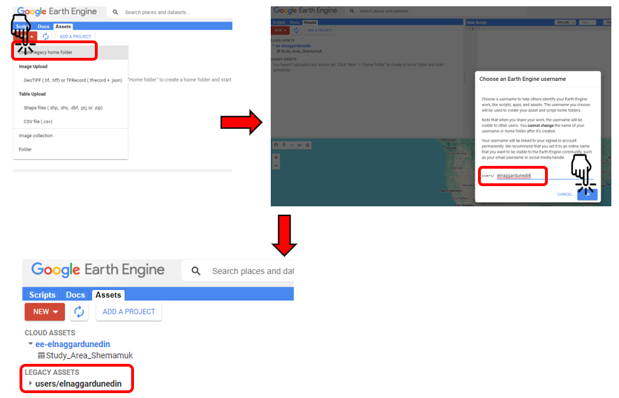Image resolution: width=619 pixels, height=398 pixels.
Task: Click ADD A PROJECT in the top-left screenshot
Action: [x=75, y=37]
